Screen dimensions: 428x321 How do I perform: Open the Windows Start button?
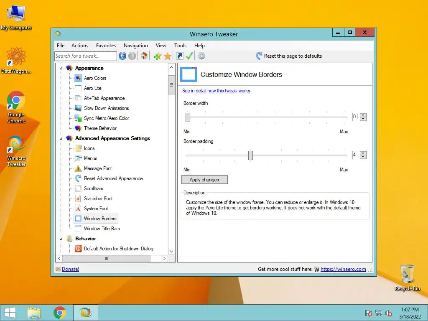(x=10, y=313)
